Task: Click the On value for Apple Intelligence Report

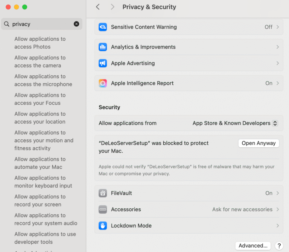Action: (x=269, y=83)
